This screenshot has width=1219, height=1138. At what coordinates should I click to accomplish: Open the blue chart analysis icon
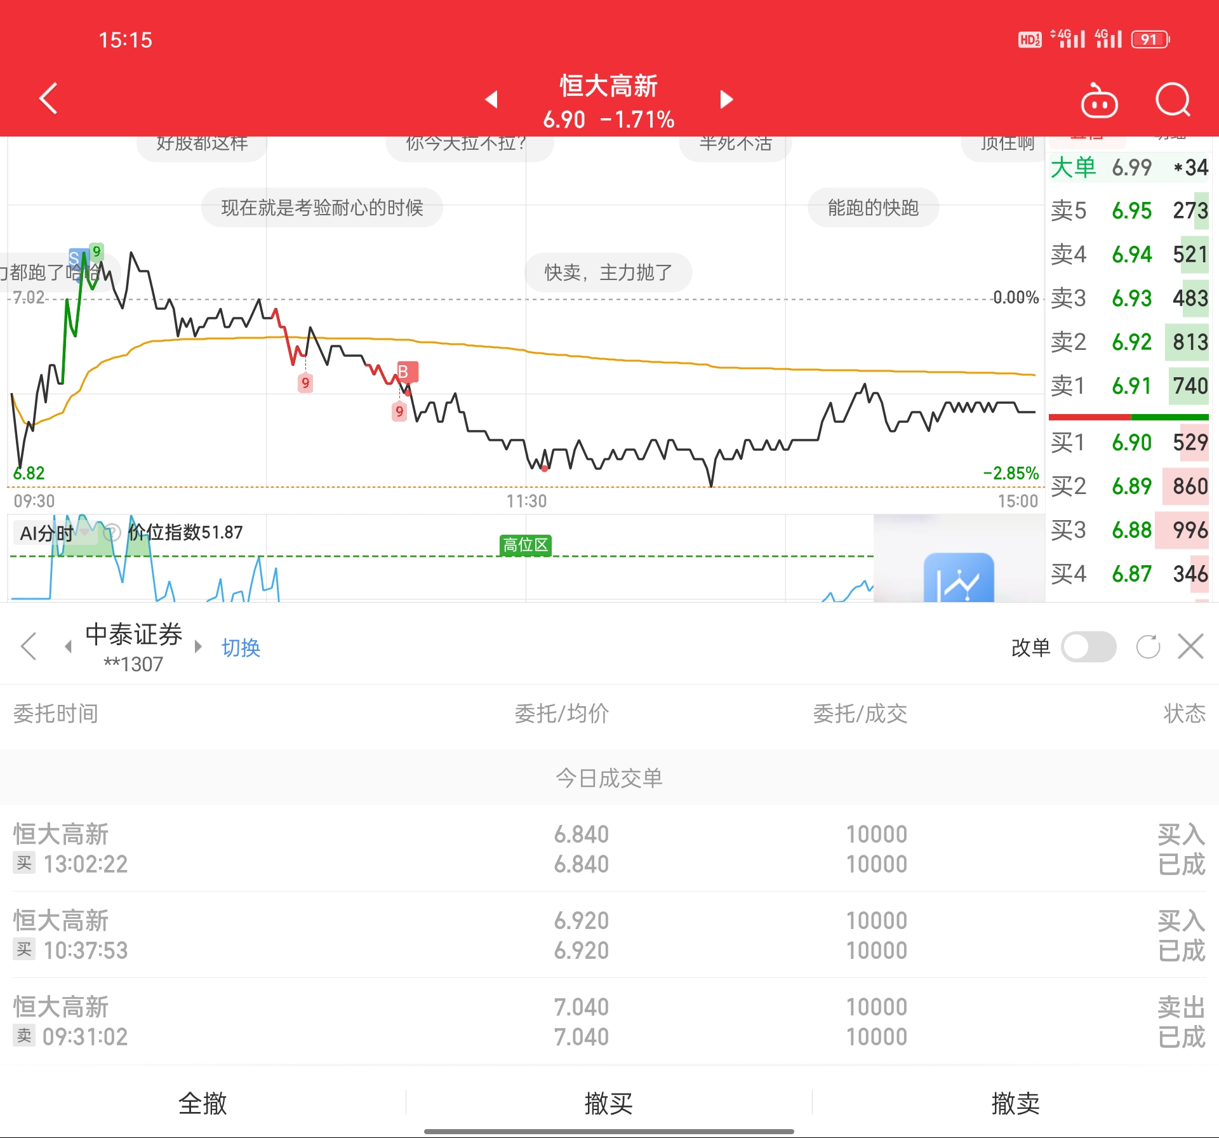(959, 577)
